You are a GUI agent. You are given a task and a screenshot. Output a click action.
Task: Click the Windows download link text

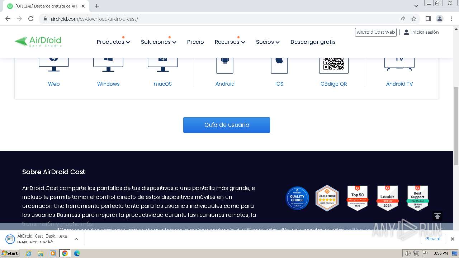pos(108,84)
